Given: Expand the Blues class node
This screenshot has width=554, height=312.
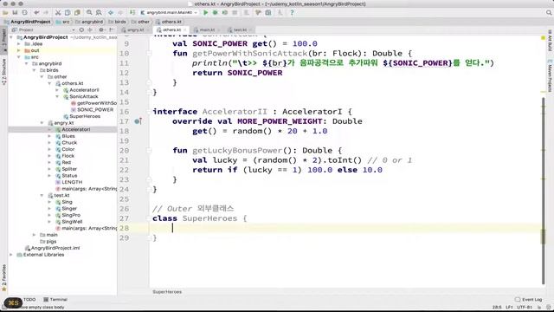Looking at the screenshot, I should click(x=49, y=136).
